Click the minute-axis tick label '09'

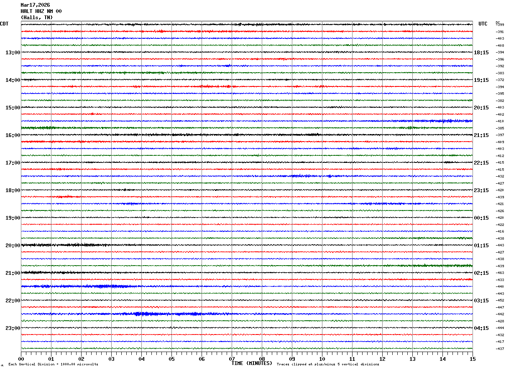[292, 359]
